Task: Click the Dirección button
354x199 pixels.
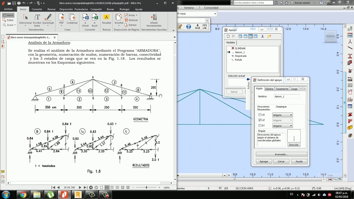Action: click(x=294, y=145)
